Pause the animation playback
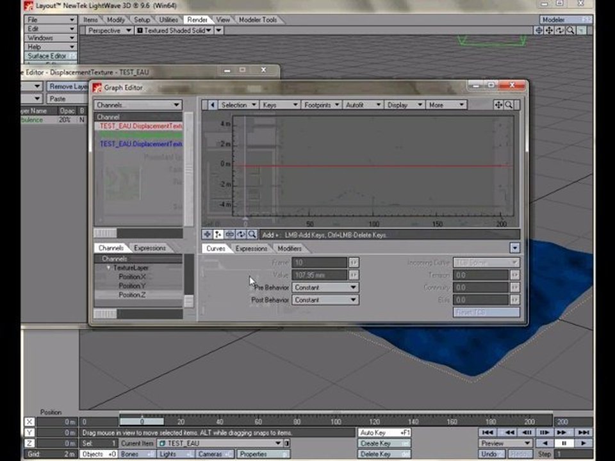 click(564, 443)
